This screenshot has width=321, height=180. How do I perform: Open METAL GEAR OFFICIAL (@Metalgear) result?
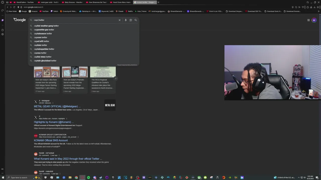[x=57, y=106]
